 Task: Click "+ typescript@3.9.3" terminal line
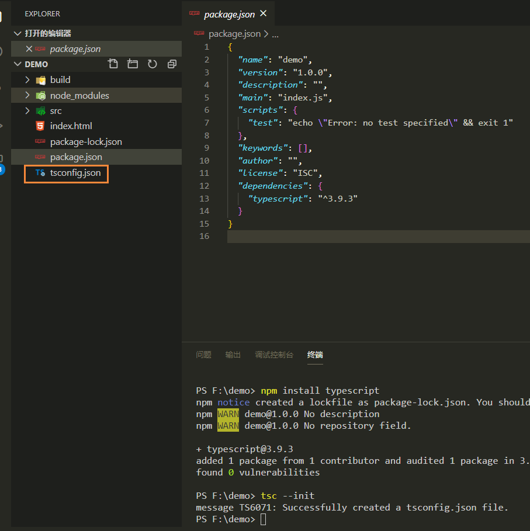pos(244,449)
